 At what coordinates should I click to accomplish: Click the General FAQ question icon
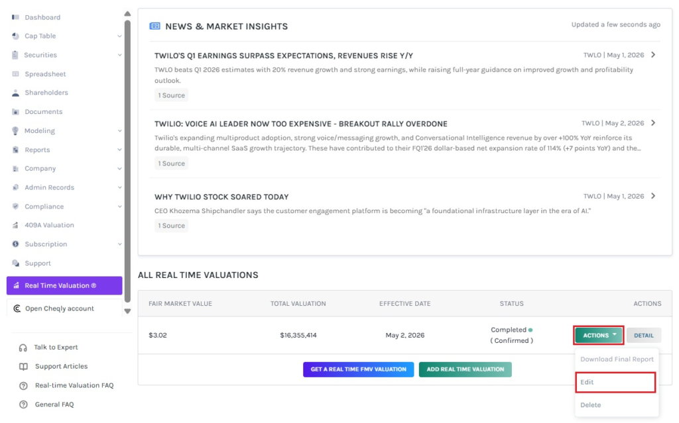point(23,404)
